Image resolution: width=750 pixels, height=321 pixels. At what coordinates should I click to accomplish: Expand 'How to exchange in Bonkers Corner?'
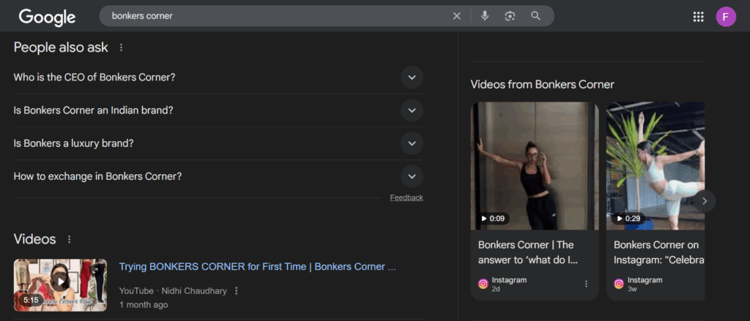218,176
